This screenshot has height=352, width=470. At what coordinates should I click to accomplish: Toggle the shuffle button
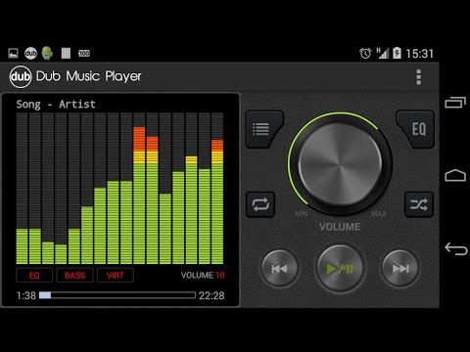click(419, 204)
